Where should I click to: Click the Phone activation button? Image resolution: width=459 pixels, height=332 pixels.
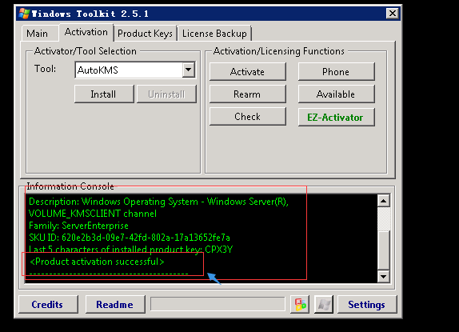(x=336, y=72)
